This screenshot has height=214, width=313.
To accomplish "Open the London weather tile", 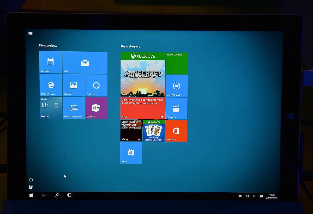I will [51, 108].
